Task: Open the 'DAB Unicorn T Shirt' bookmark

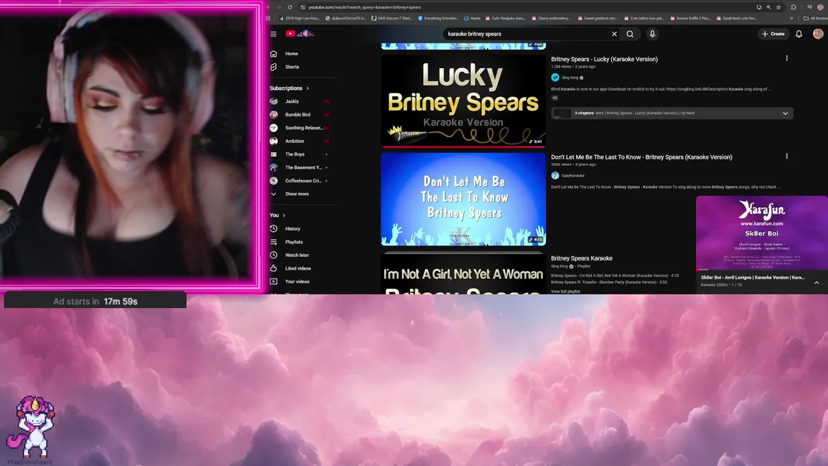Action: [393, 18]
